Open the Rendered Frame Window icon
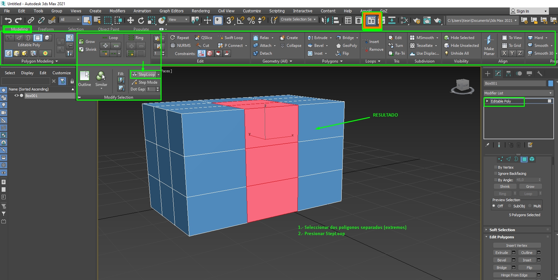Image resolution: width=558 pixels, height=280 pixels. [427, 20]
